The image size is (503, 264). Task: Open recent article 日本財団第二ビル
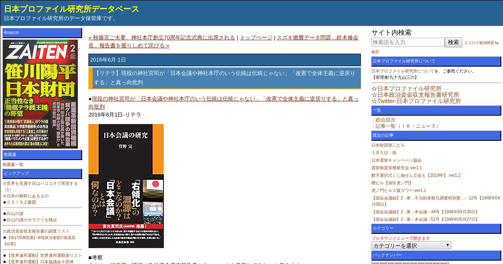point(388,145)
